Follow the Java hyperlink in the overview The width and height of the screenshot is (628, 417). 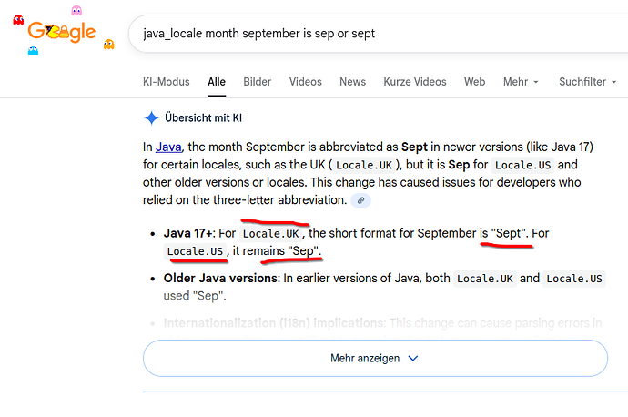pos(168,146)
